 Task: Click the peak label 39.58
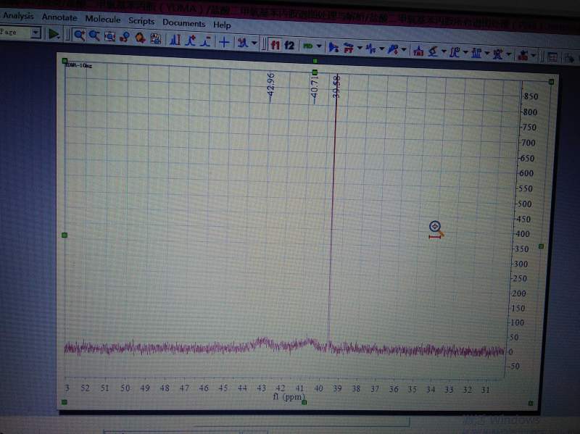(x=336, y=86)
